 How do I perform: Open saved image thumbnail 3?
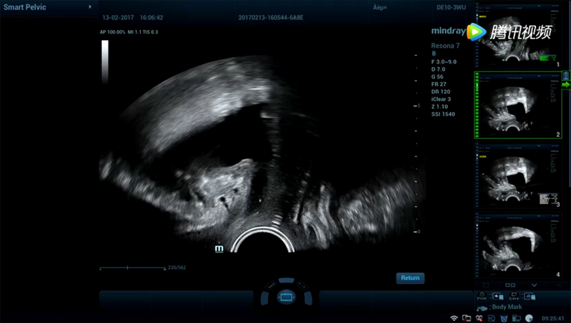tap(518, 176)
